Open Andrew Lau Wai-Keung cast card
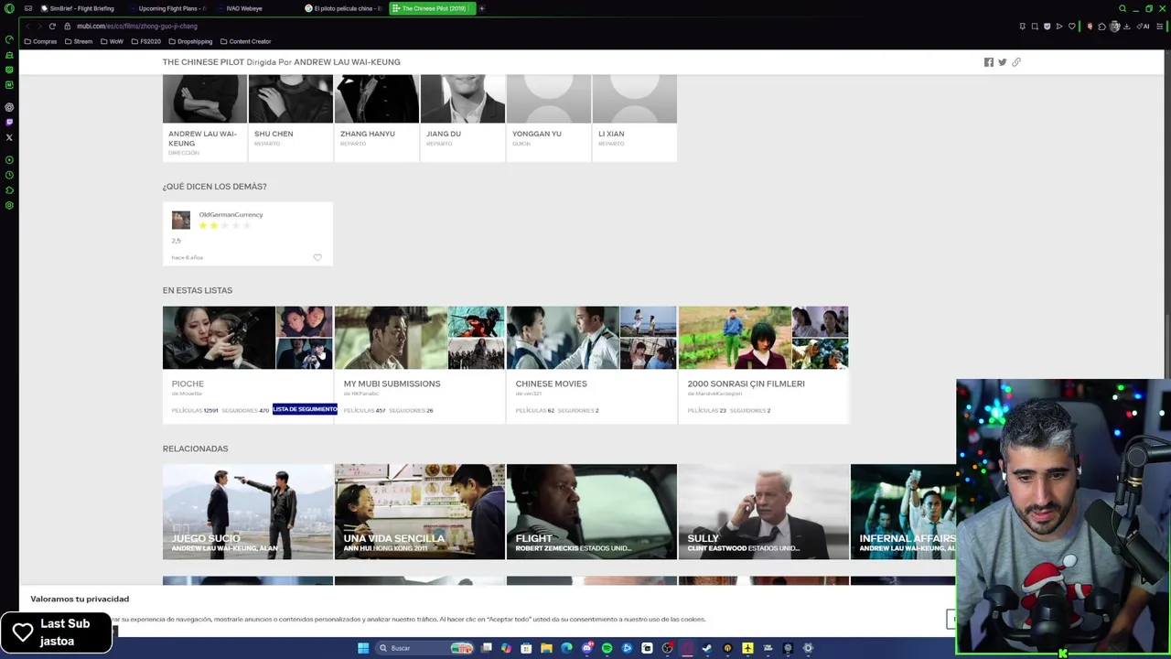 [x=205, y=117]
